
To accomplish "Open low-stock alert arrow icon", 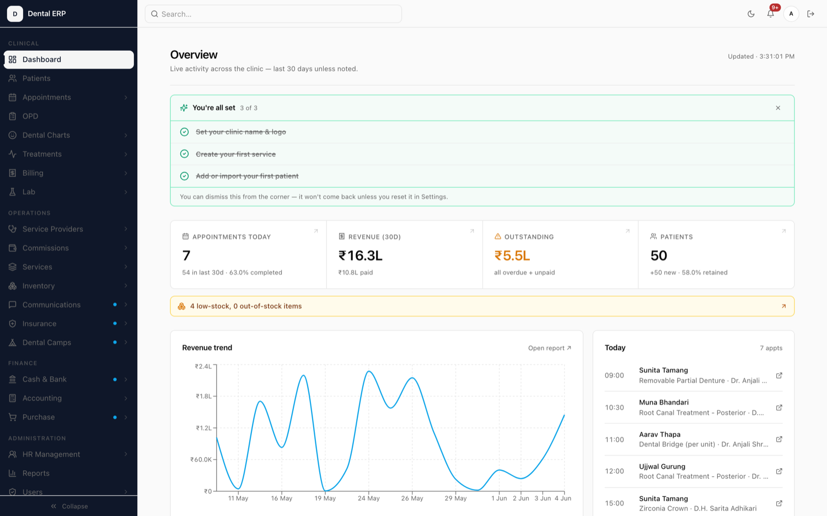I will 783,306.
